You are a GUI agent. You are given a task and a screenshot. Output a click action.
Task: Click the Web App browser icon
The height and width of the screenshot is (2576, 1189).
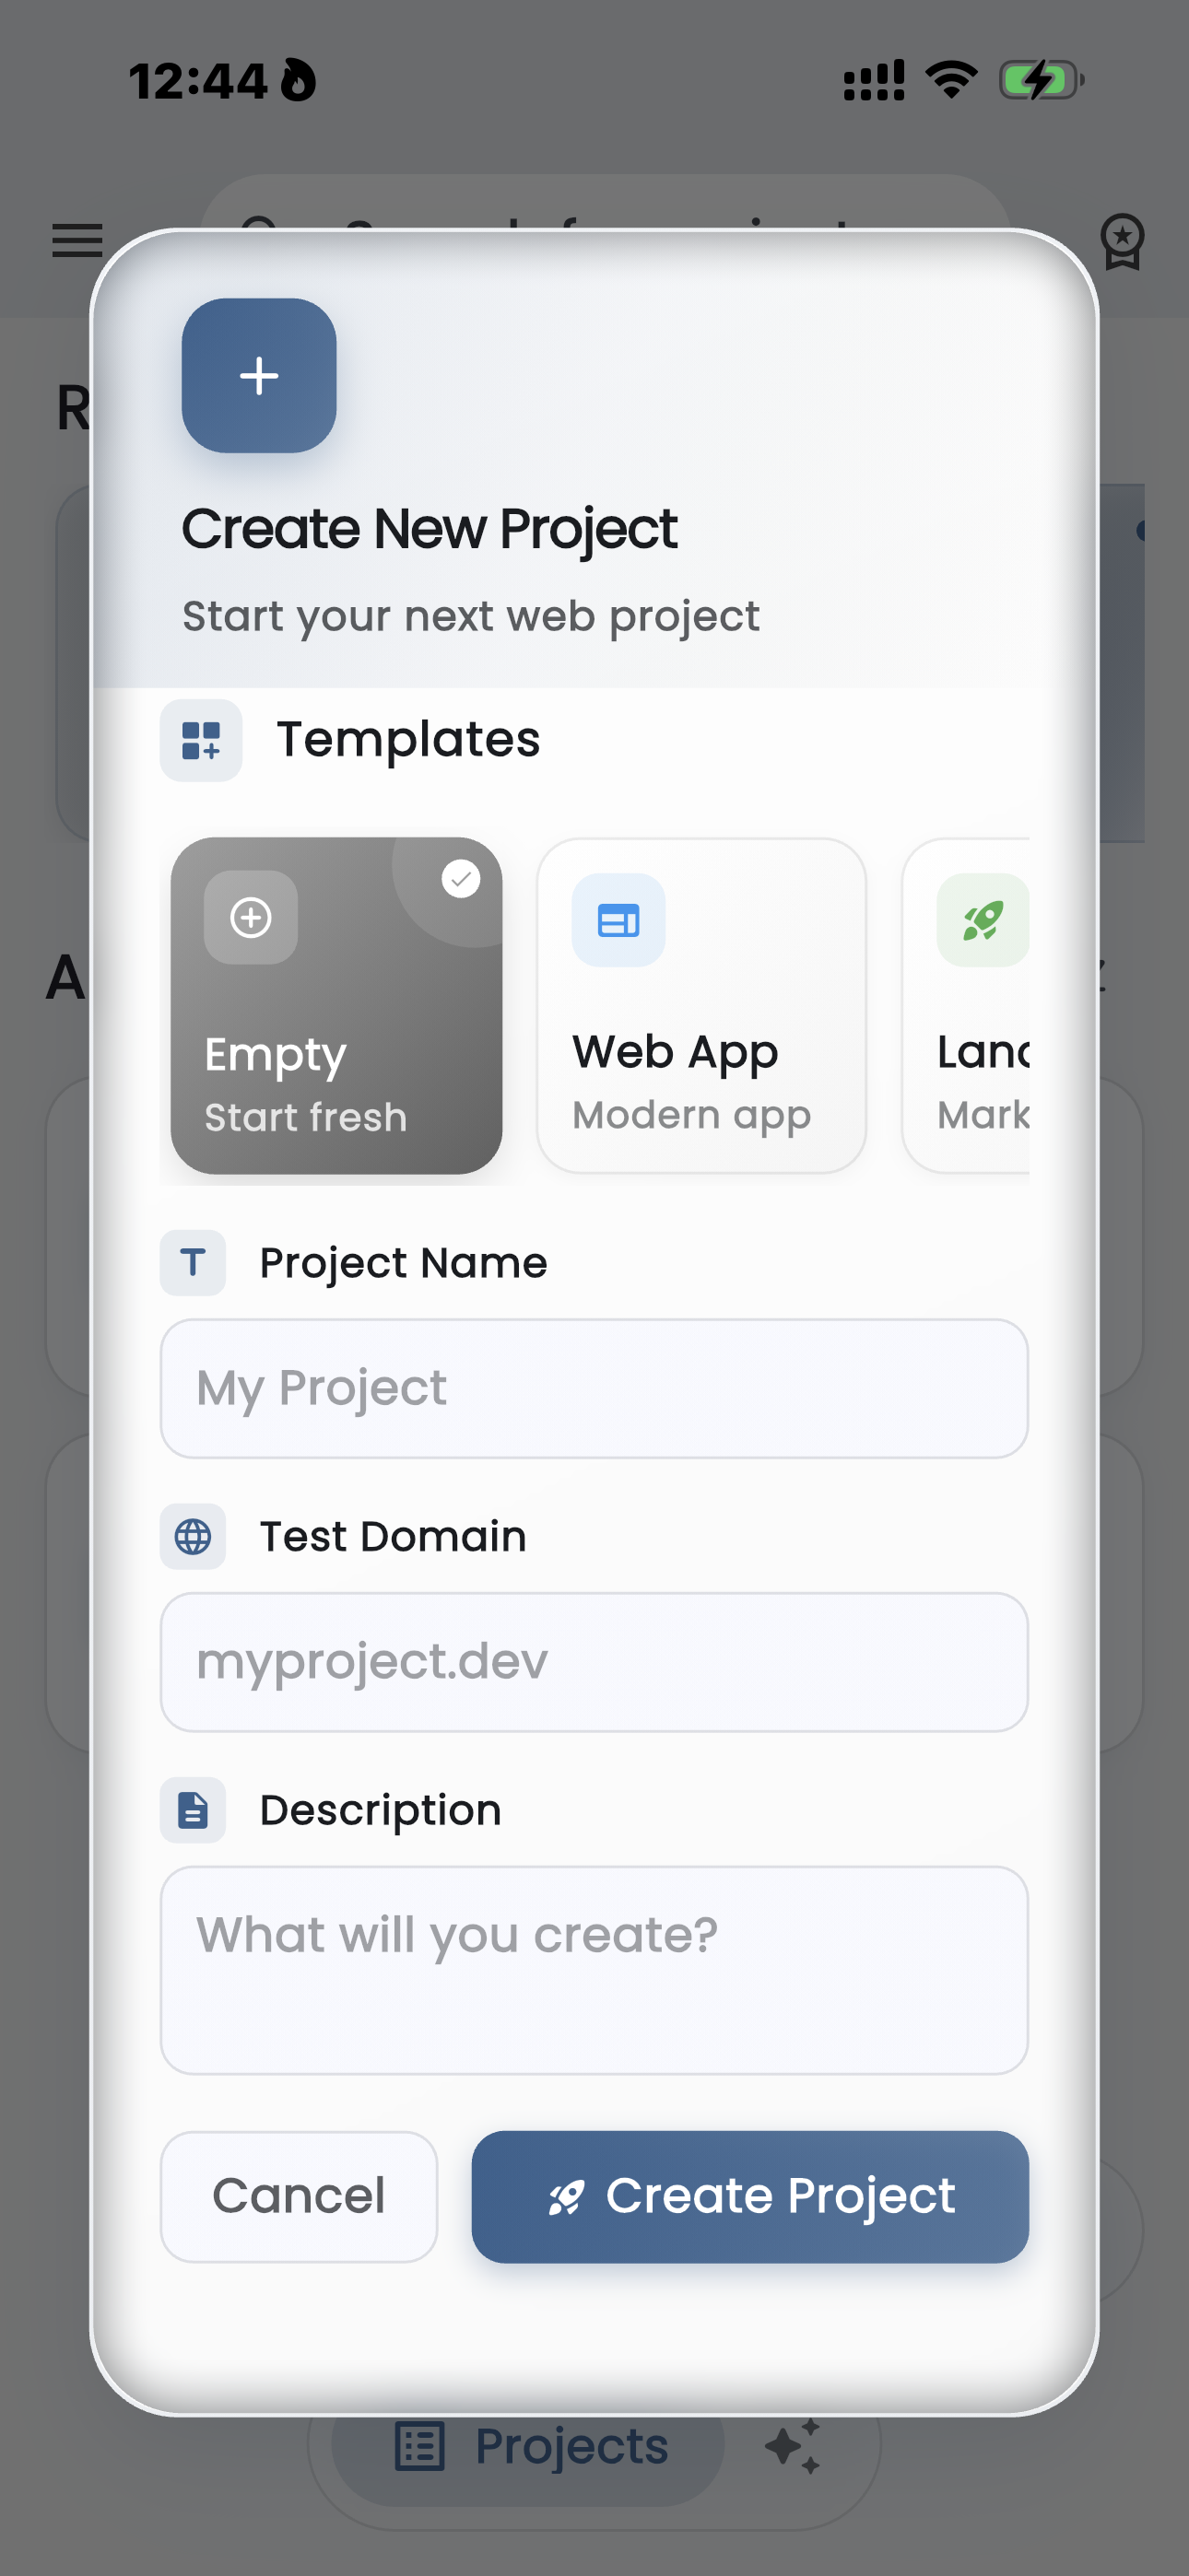[x=618, y=920]
